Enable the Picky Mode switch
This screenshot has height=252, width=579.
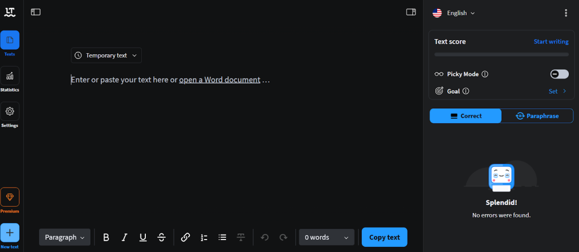(559, 74)
